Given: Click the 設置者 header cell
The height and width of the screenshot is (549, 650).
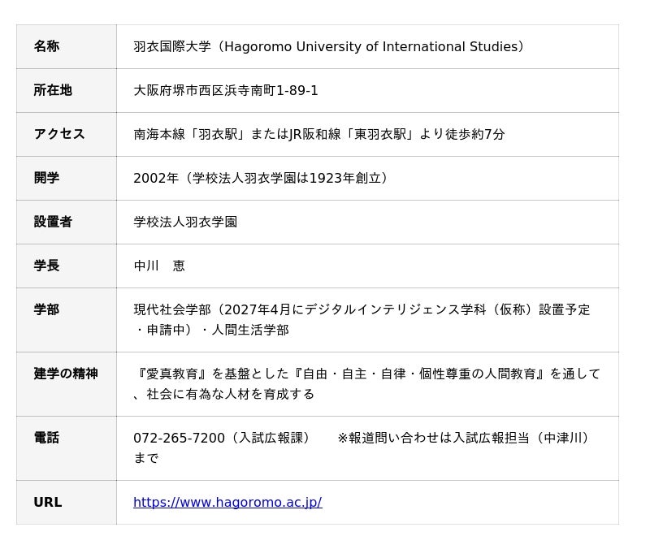Looking at the screenshot, I should click(67, 222).
